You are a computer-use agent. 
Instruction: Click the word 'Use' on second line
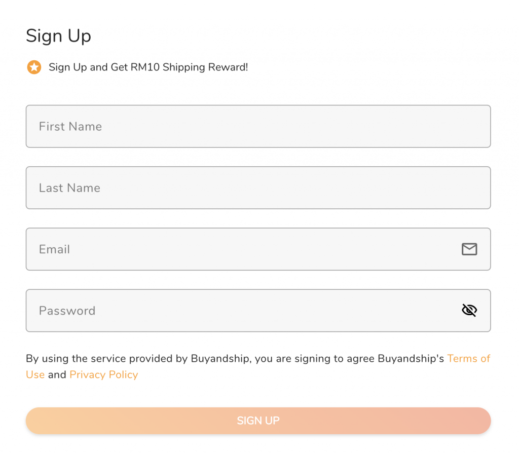35,374
